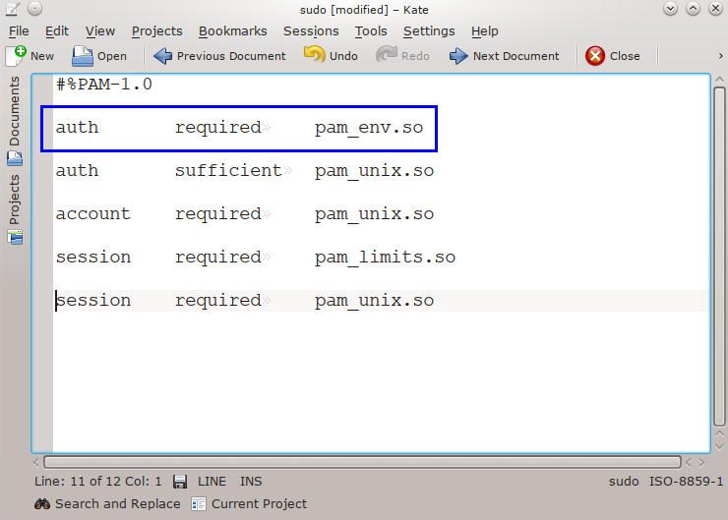Go to Previous Document

point(163,56)
